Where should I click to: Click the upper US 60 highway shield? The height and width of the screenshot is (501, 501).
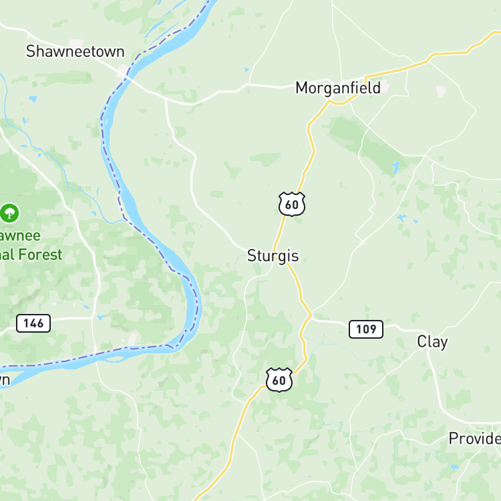[x=292, y=204]
